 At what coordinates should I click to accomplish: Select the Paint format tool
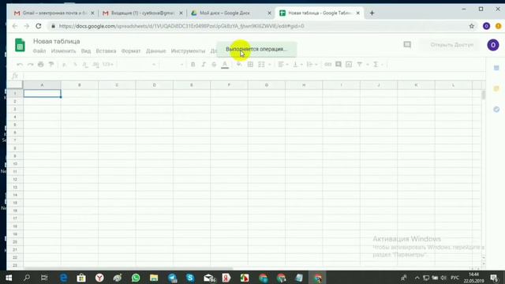[x=51, y=65]
